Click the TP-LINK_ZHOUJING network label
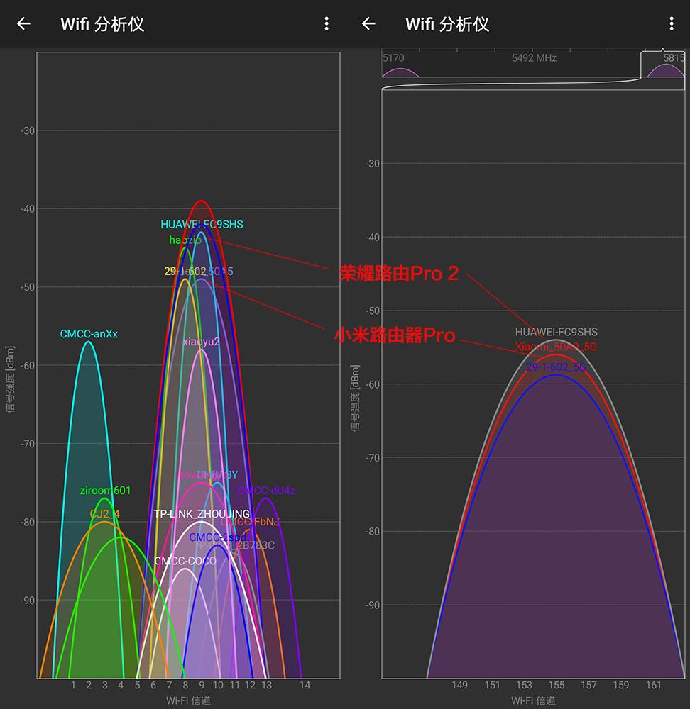 tap(201, 513)
